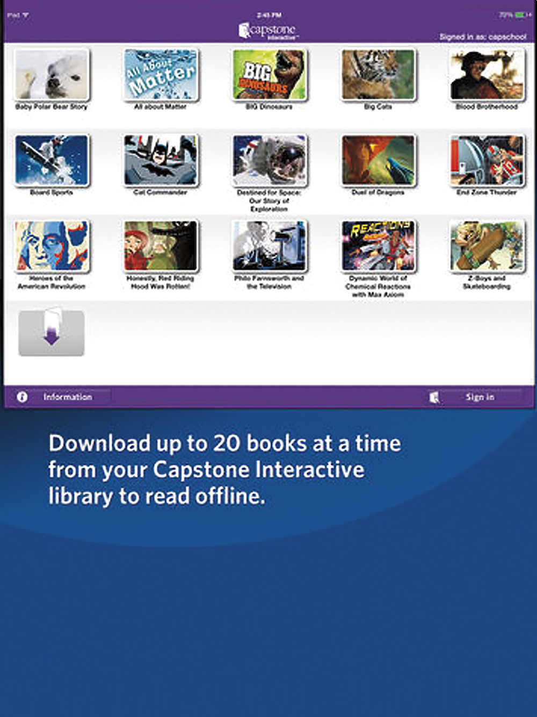This screenshot has width=537, height=717.
Task: Tap the 'Signed in as: capschool' text
Action: [x=483, y=37]
